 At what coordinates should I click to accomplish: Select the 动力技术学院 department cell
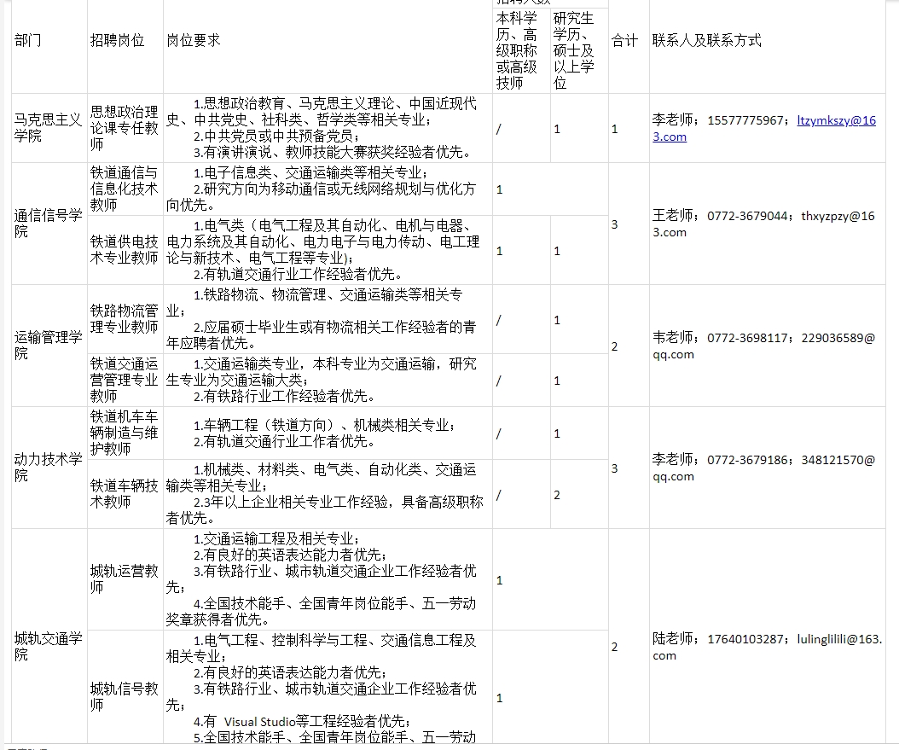pyautogui.click(x=49, y=468)
